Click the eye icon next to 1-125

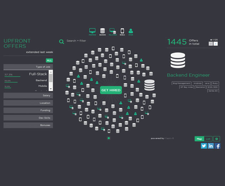[x=211, y=40]
